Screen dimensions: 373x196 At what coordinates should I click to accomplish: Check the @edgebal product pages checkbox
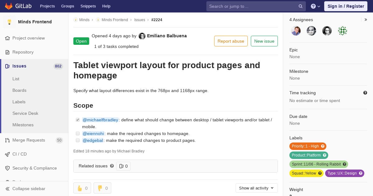point(78,140)
